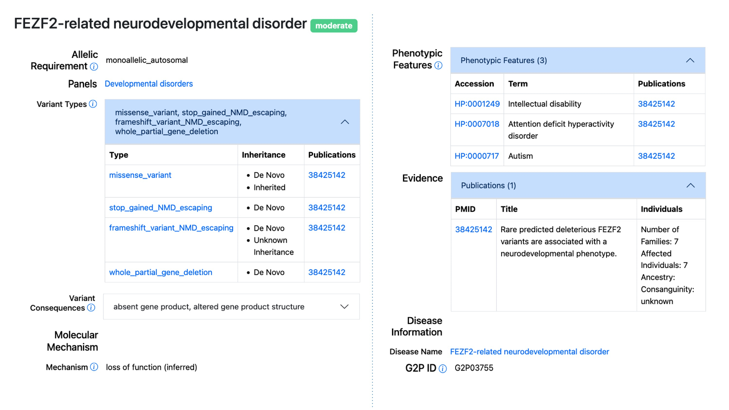Open frameshift_variant_NMD_escaping link
The image size is (729, 410).
point(171,228)
